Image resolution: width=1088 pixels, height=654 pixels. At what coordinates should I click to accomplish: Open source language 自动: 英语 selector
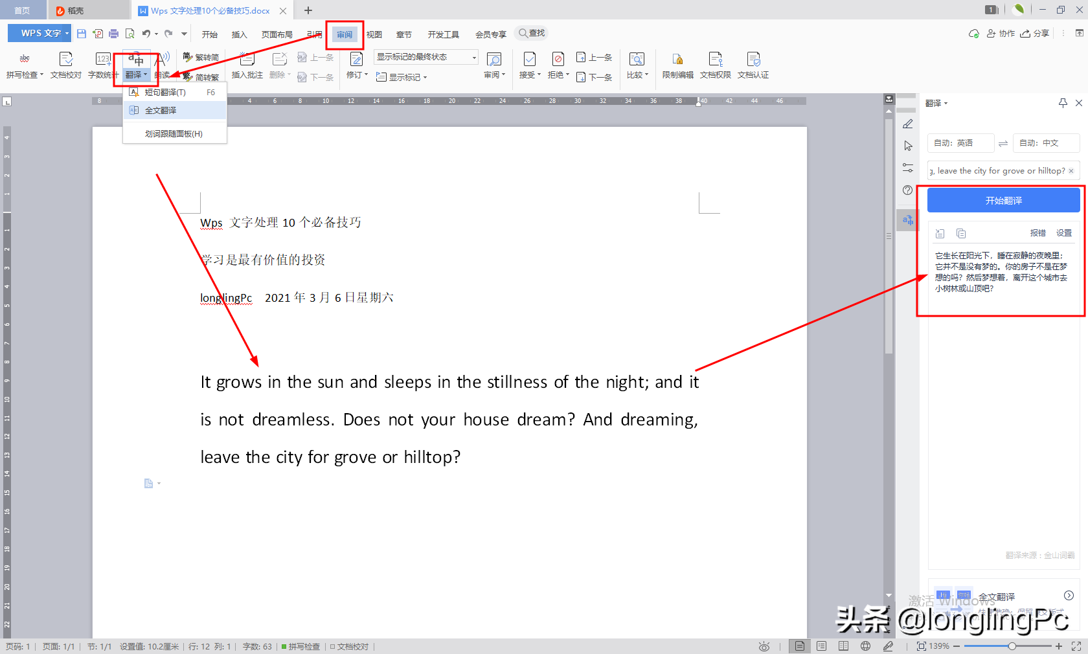click(960, 143)
